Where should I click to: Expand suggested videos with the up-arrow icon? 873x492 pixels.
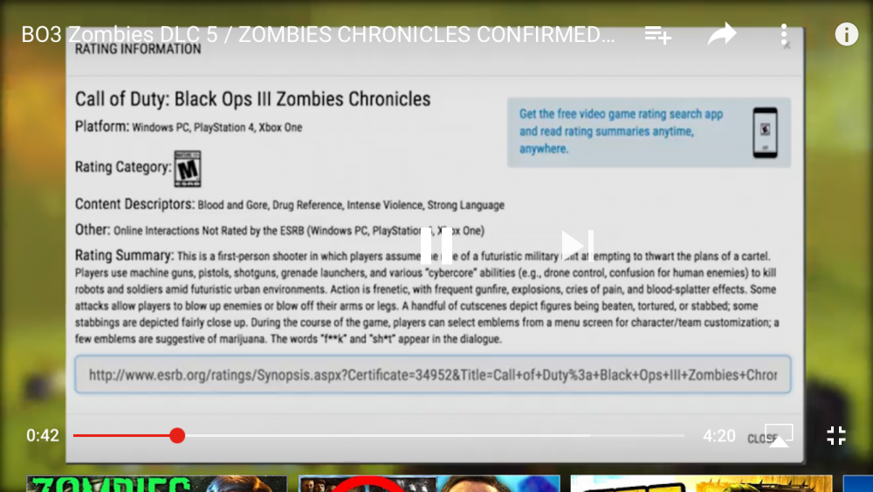point(779,440)
